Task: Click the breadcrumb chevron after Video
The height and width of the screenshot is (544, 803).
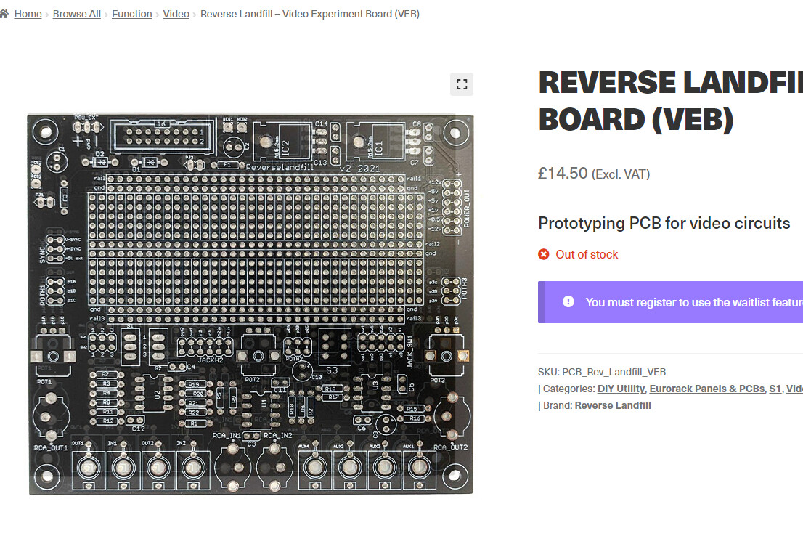Action: tap(195, 15)
